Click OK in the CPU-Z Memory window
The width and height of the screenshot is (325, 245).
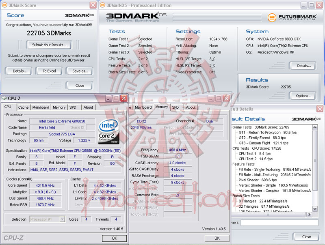pos(217,238)
